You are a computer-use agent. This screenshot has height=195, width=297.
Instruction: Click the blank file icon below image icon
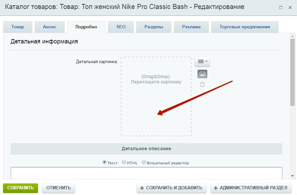coord(202,84)
